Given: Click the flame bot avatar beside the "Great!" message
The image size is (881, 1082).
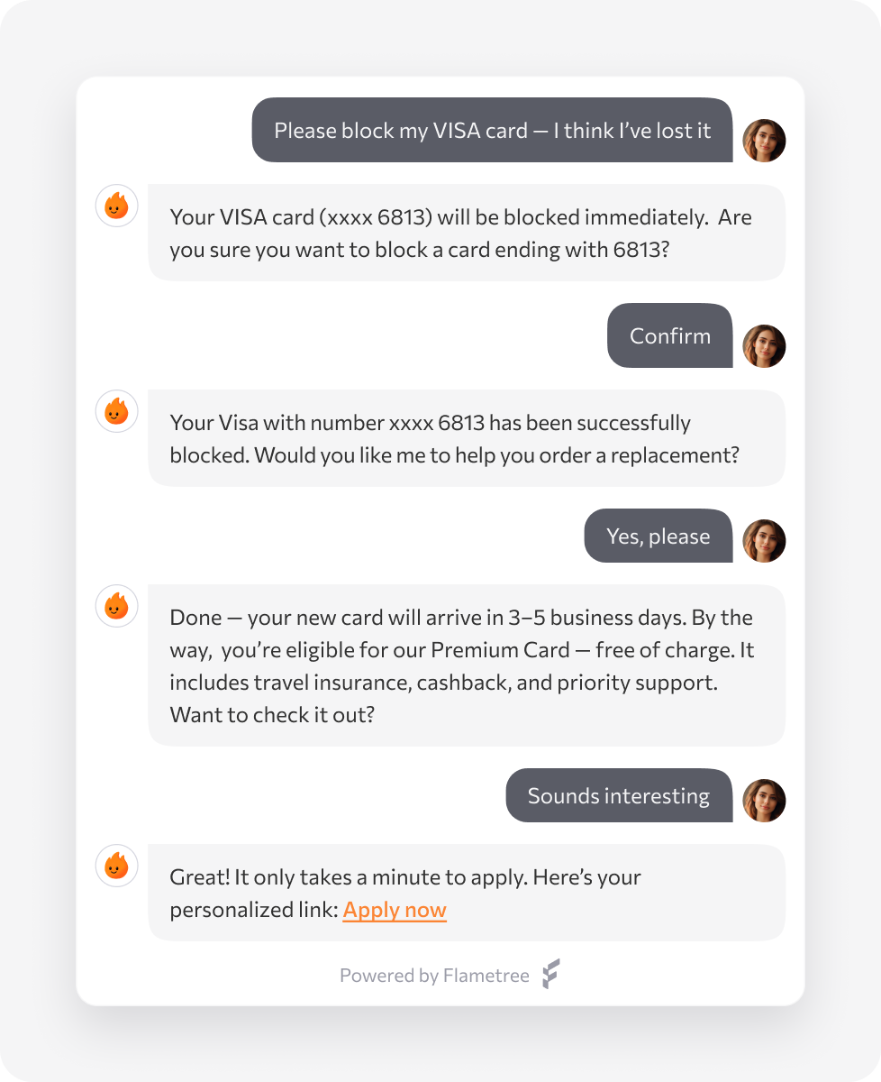Looking at the screenshot, I should (116, 866).
